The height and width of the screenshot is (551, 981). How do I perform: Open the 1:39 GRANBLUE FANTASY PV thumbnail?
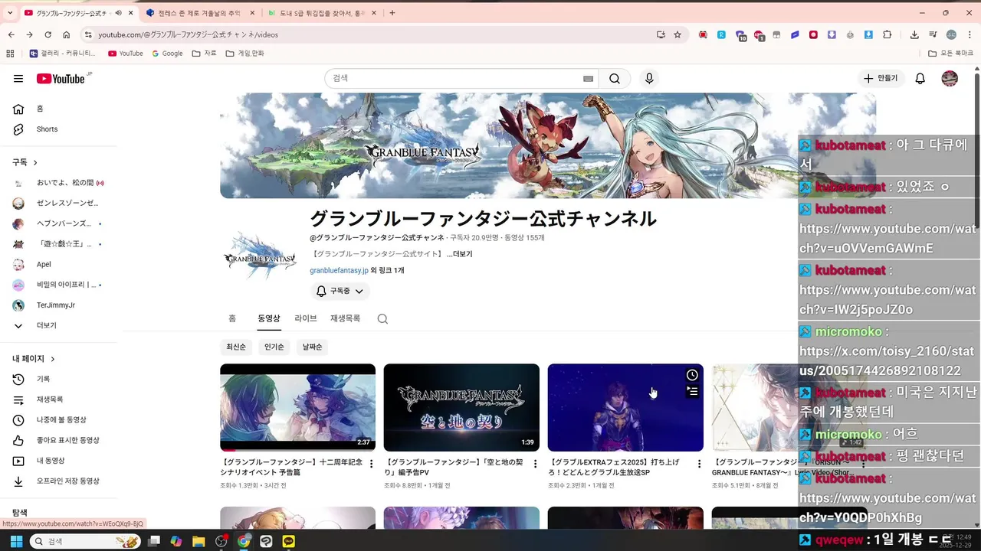point(461,407)
